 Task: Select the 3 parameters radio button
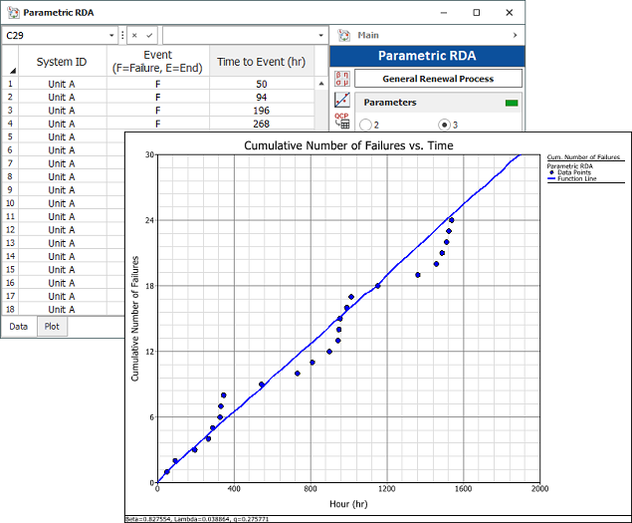coord(444,125)
